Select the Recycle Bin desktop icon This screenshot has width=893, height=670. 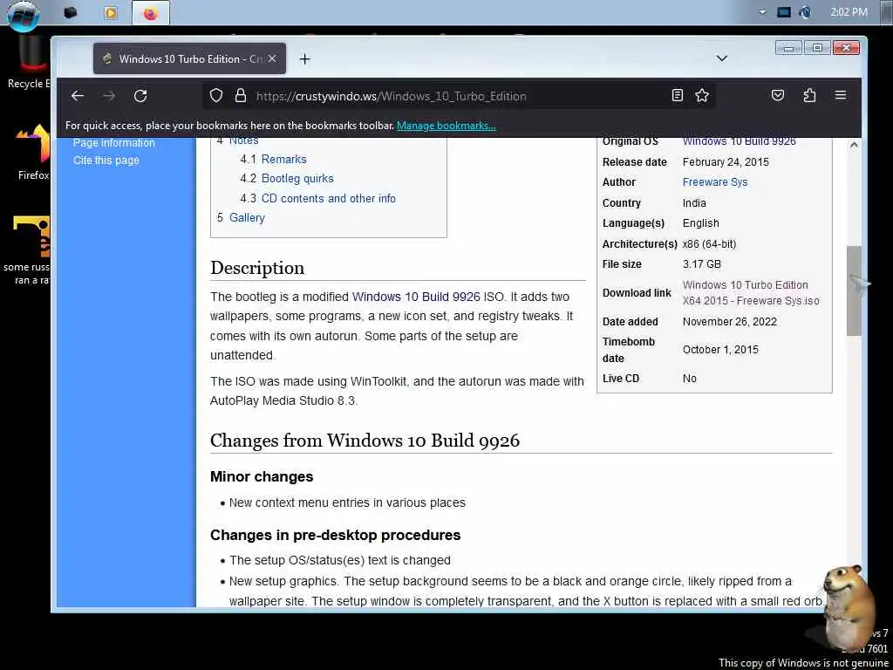pyautogui.click(x=29, y=63)
